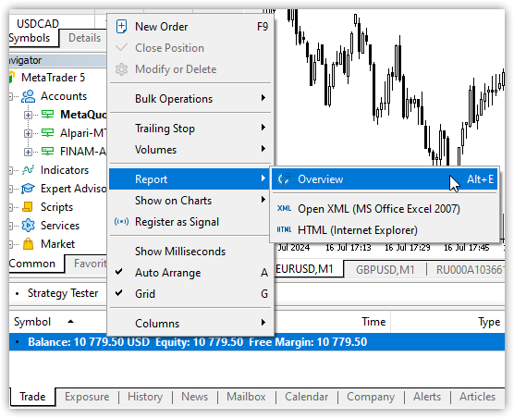Expand the MetaQuotes account node
Image resolution: width=514 pixels, height=418 pixels.
pyautogui.click(x=28, y=115)
